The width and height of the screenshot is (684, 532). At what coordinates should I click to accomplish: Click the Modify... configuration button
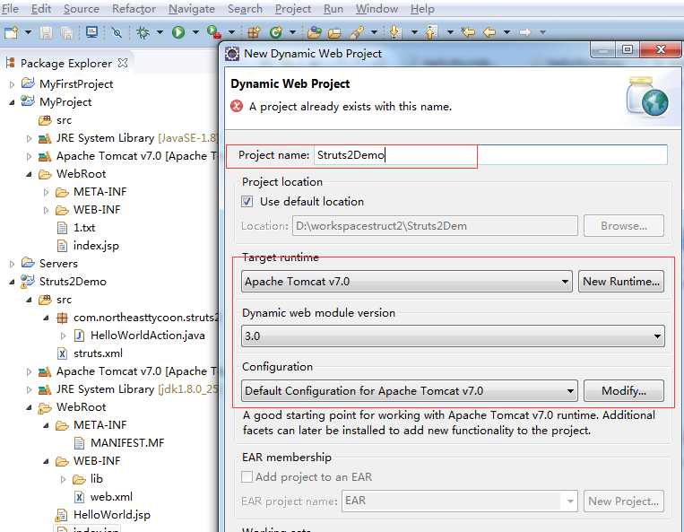click(x=624, y=390)
